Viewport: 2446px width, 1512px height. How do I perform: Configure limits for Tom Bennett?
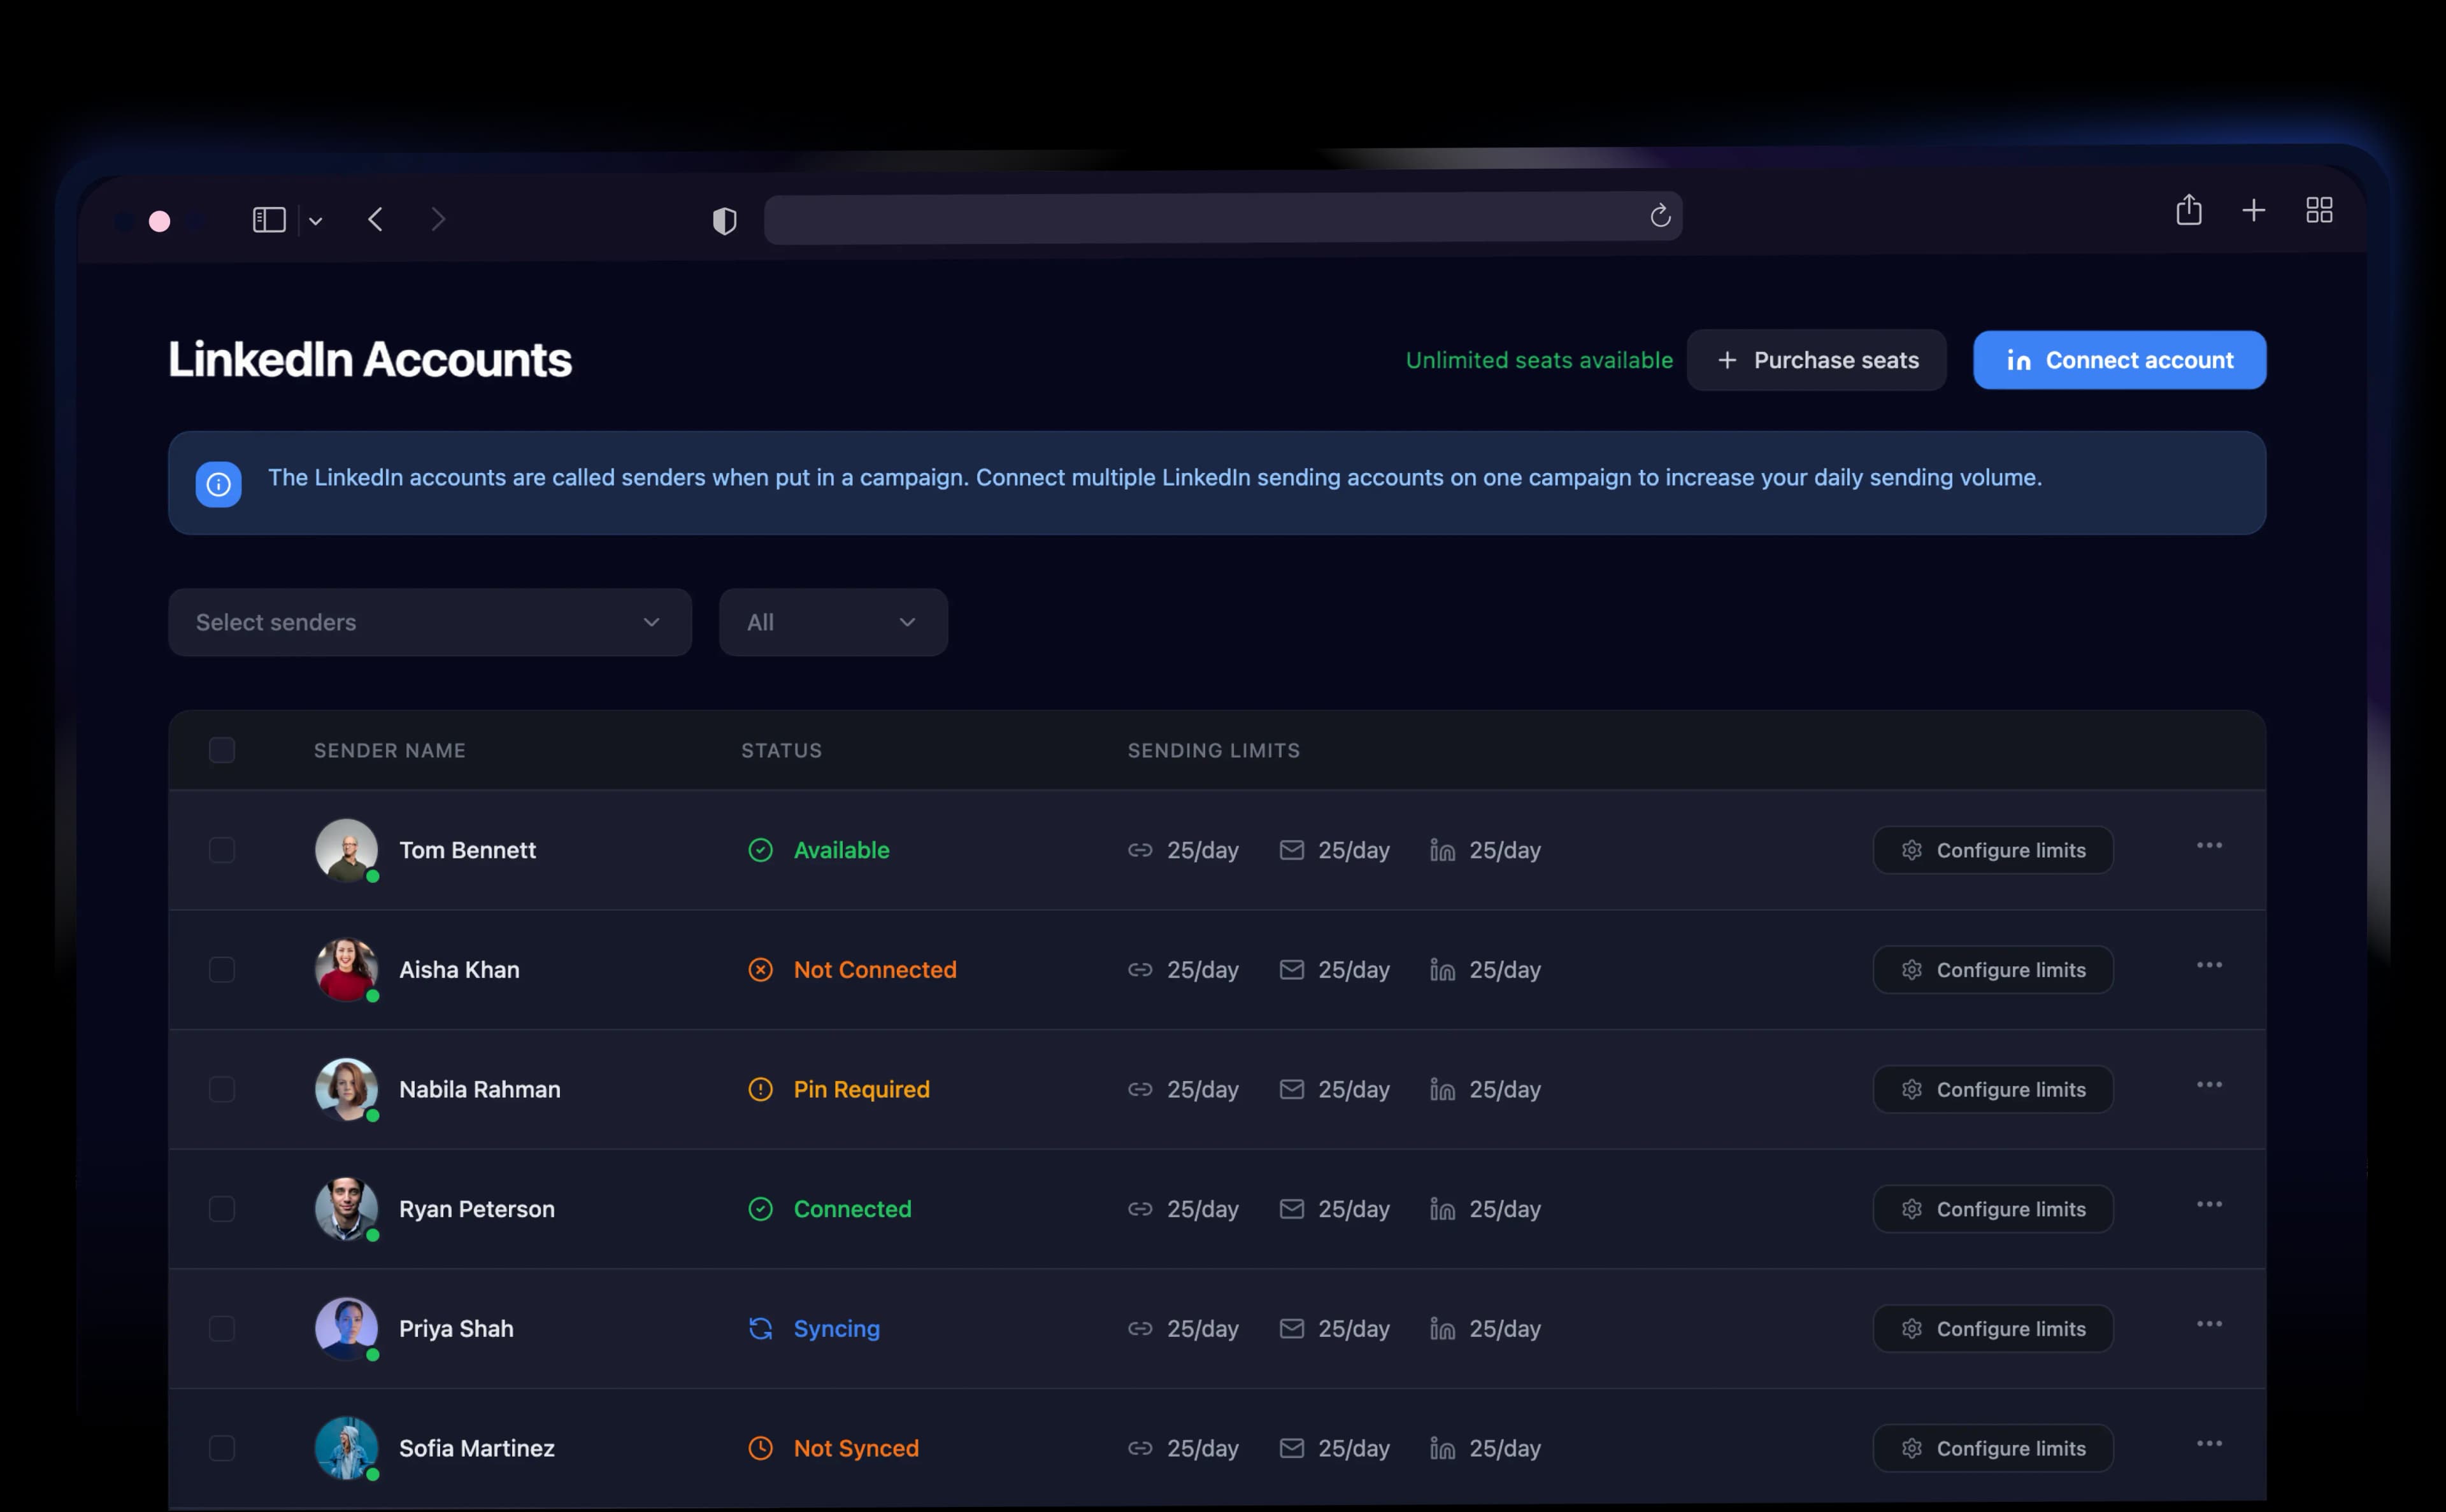[x=1993, y=850]
